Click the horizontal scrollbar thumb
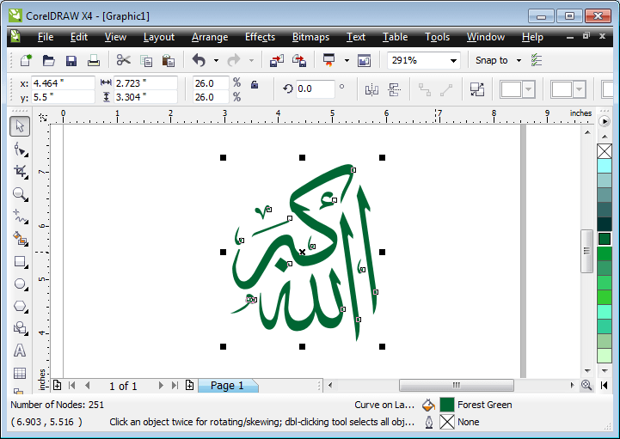Image resolution: width=620 pixels, height=439 pixels. (x=456, y=386)
